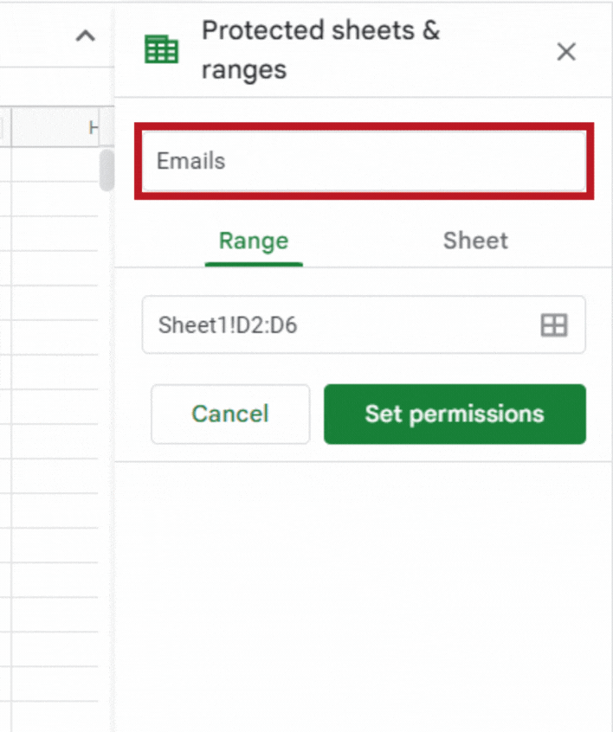Viewport: 613px width, 732px height.
Task: Click the green spreadsheet icon beside the panel title
Action: tap(161, 49)
